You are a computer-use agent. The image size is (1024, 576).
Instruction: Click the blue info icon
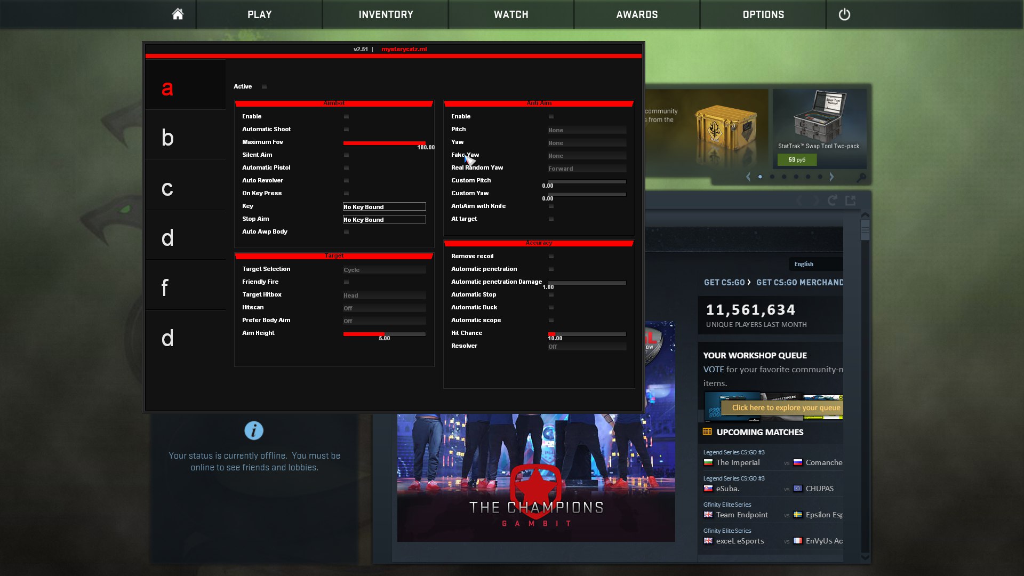[x=254, y=430]
